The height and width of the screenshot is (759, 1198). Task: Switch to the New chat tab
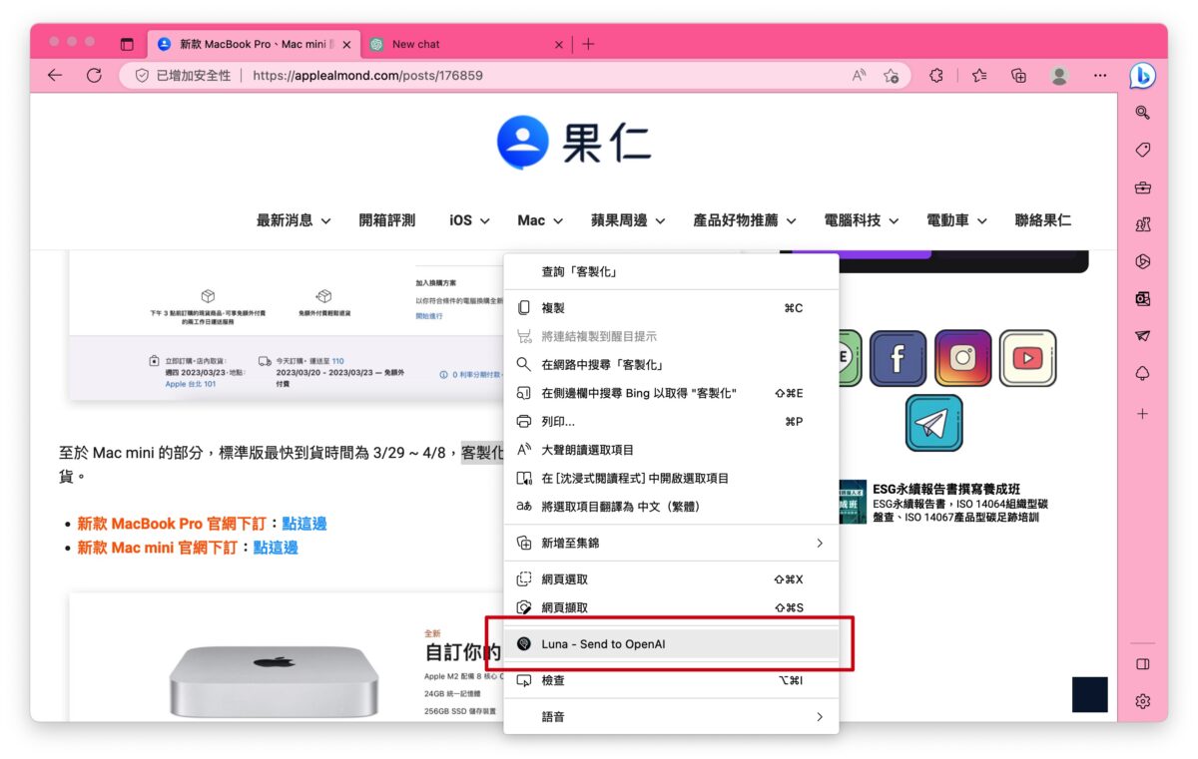point(464,44)
